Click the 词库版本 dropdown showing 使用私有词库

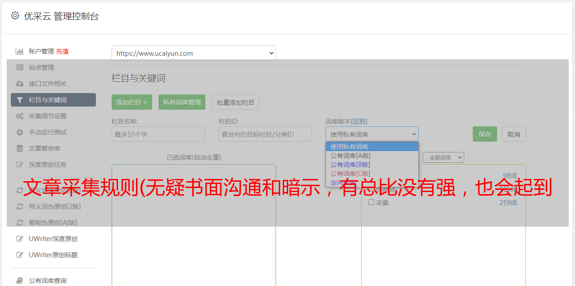click(x=372, y=134)
